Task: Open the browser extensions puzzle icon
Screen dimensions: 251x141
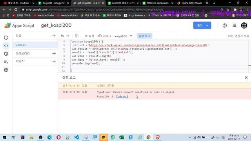Action: [x=235, y=9]
